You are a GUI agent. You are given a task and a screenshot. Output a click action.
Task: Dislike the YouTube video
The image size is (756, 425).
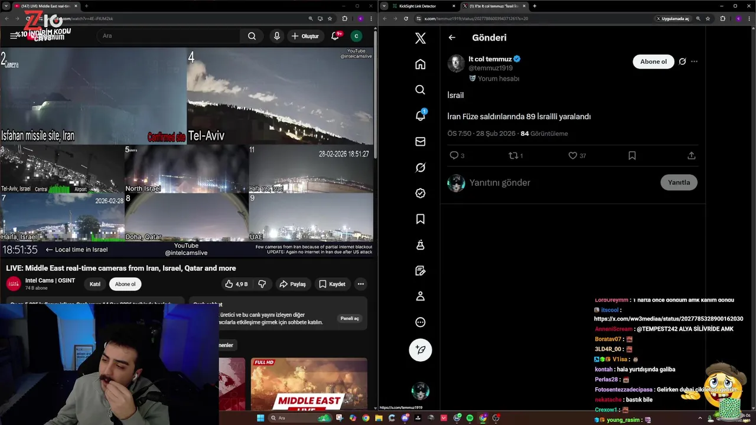pos(262,284)
